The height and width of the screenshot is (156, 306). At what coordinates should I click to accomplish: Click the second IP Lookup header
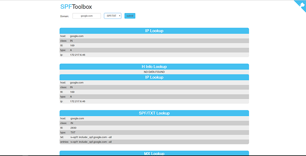click(x=154, y=77)
